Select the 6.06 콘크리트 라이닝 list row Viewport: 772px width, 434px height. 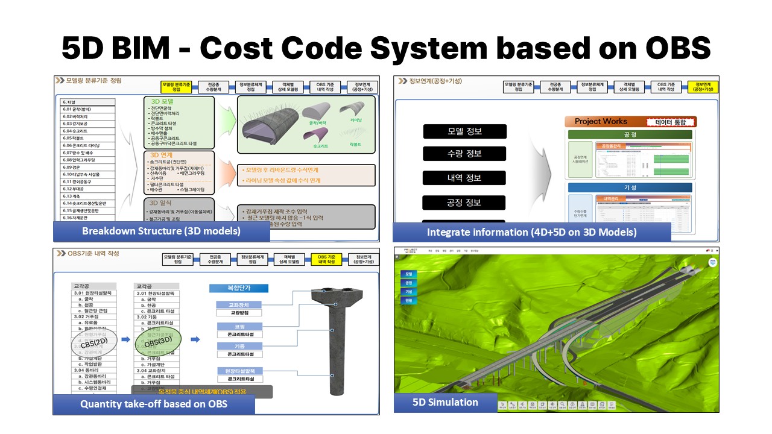[88, 145]
